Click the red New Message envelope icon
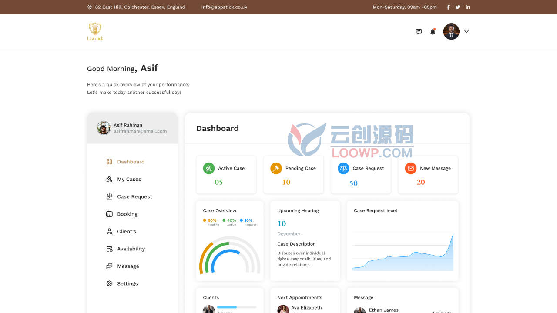 (411, 168)
